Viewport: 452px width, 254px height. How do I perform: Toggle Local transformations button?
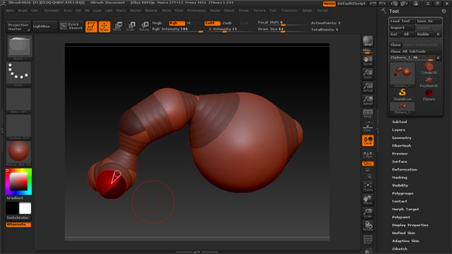(368, 141)
